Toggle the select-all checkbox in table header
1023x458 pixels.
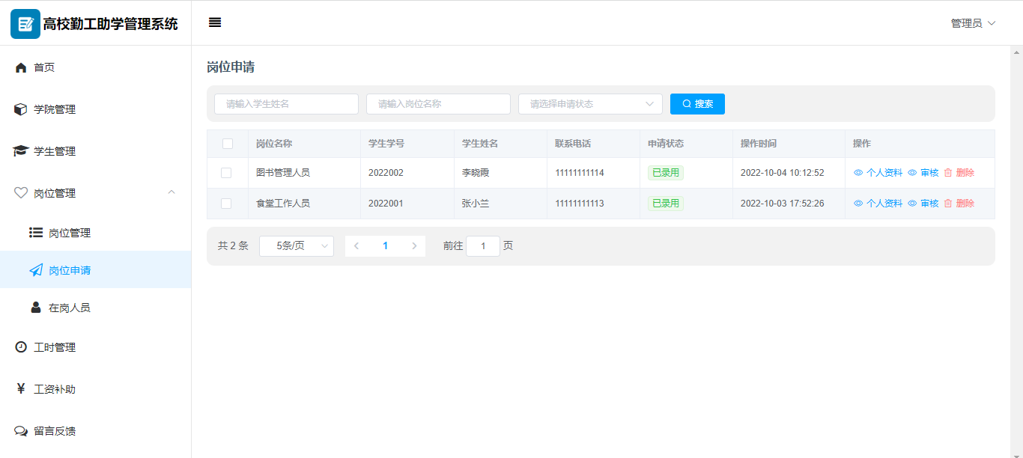pyautogui.click(x=228, y=144)
